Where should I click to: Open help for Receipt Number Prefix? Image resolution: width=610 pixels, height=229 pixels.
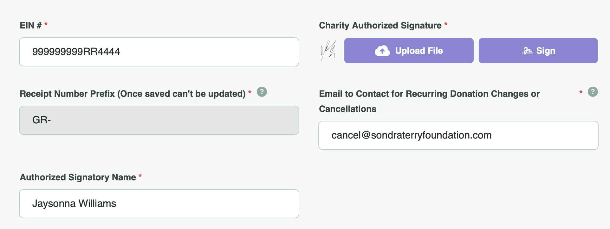click(262, 92)
